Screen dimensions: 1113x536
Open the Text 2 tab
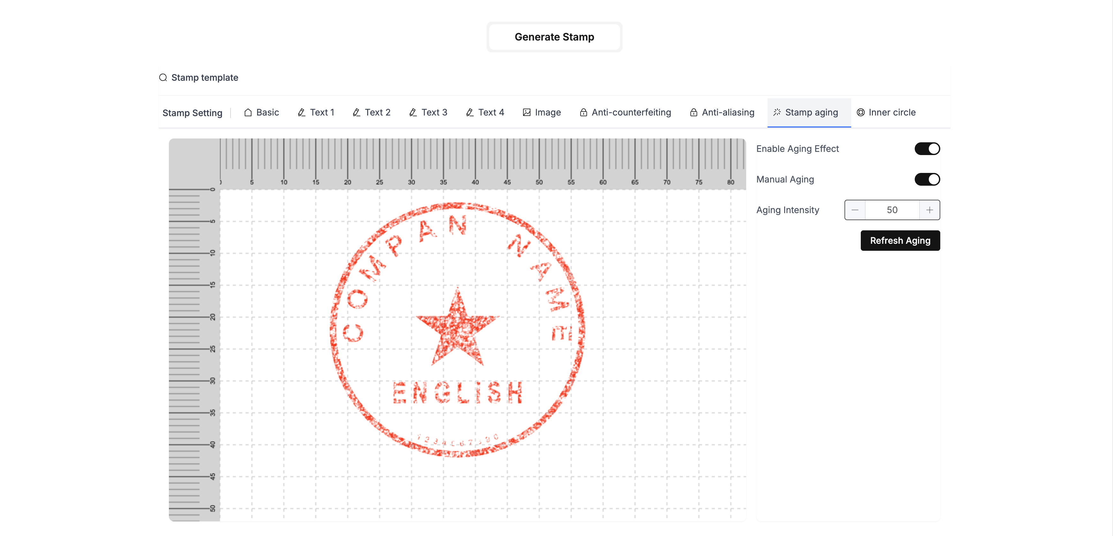(372, 112)
